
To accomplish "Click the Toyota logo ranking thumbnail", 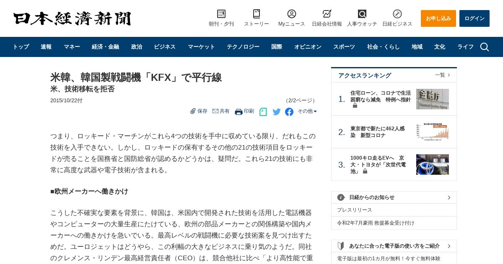I will (433, 164).
